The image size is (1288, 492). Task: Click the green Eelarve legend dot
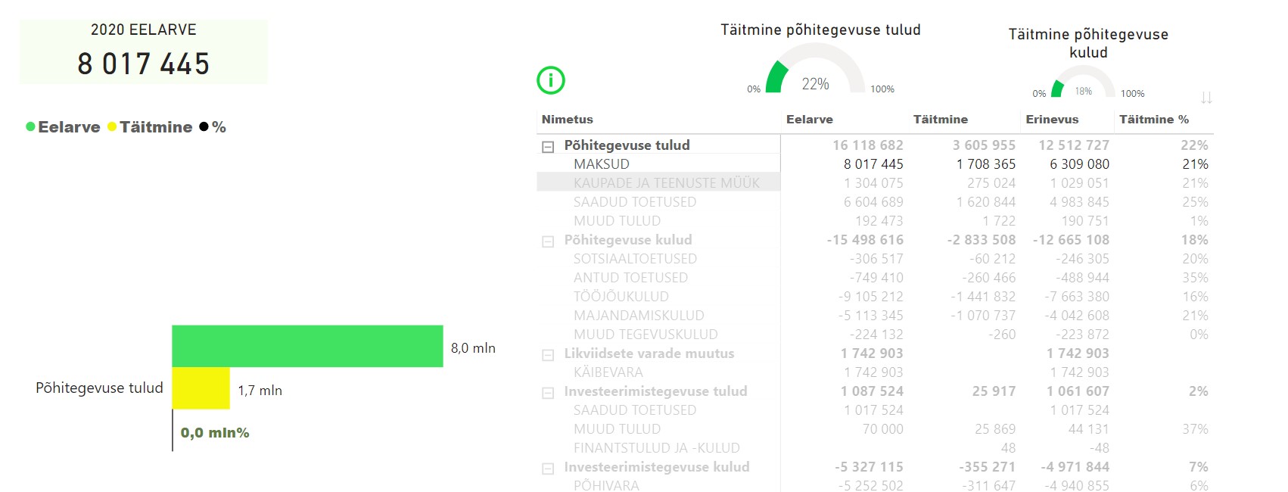(30, 127)
